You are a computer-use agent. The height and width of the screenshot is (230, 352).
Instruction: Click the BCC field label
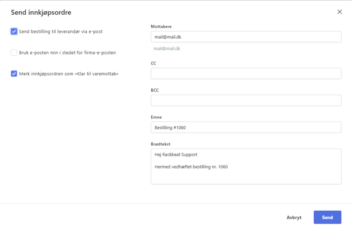click(155, 90)
